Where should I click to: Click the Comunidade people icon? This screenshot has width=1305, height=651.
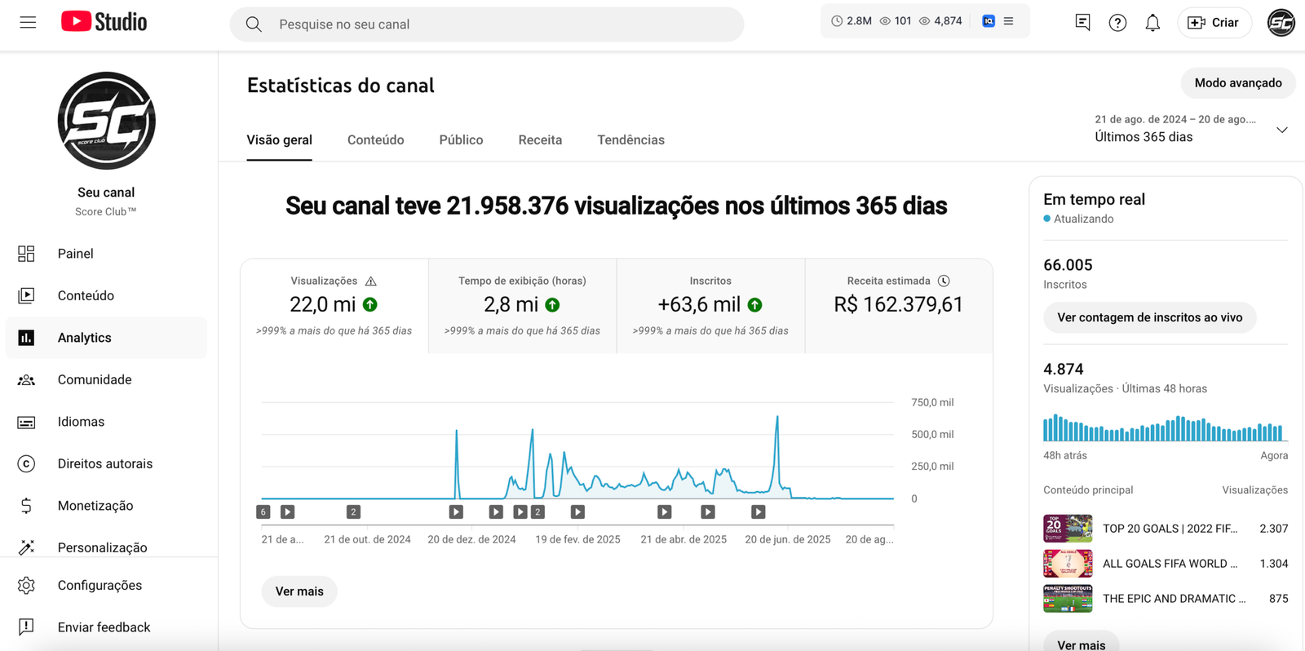click(x=26, y=379)
